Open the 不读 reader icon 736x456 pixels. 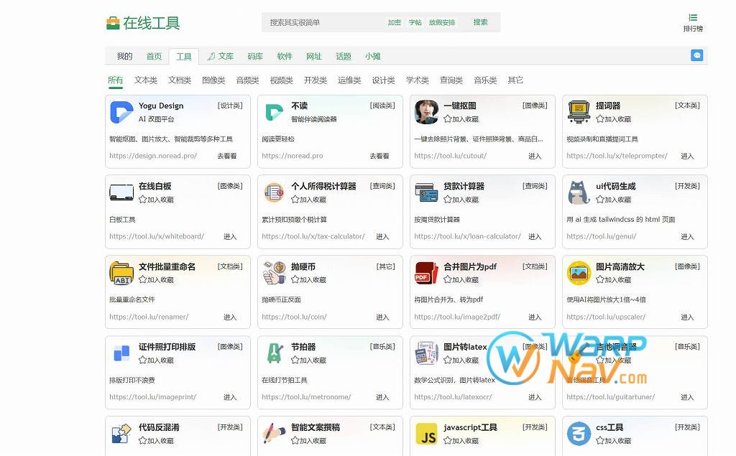[274, 112]
